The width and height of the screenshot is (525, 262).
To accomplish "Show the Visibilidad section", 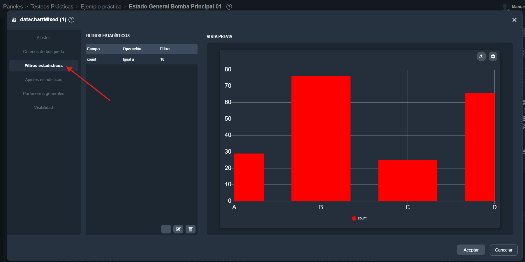I will (x=44, y=108).
